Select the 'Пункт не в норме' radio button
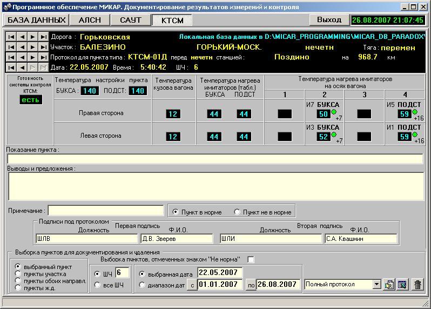 pos(237,212)
